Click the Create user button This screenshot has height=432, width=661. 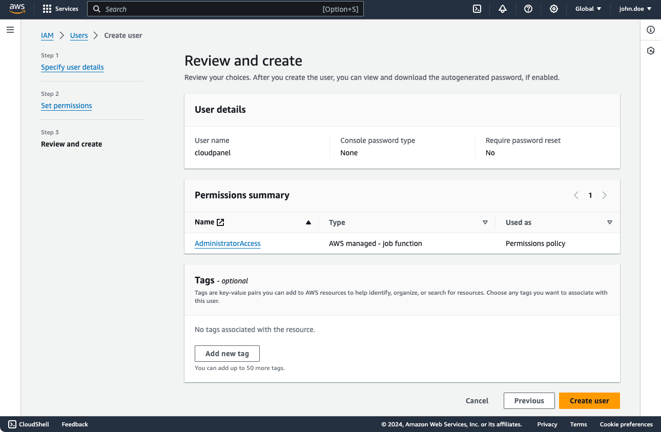point(589,400)
